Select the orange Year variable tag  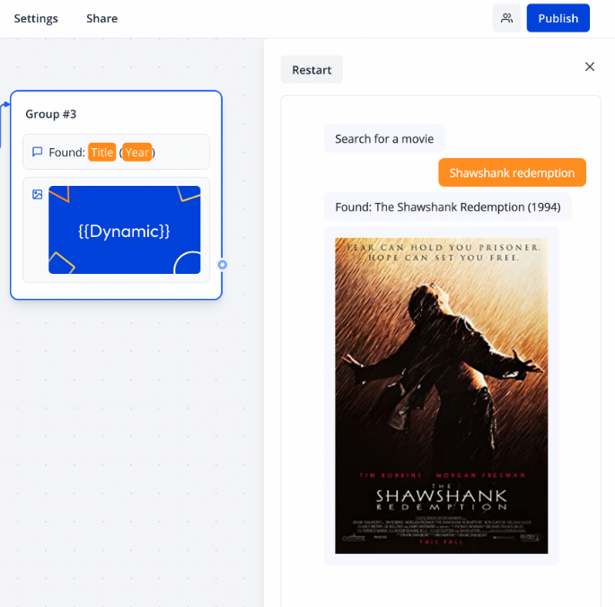137,153
